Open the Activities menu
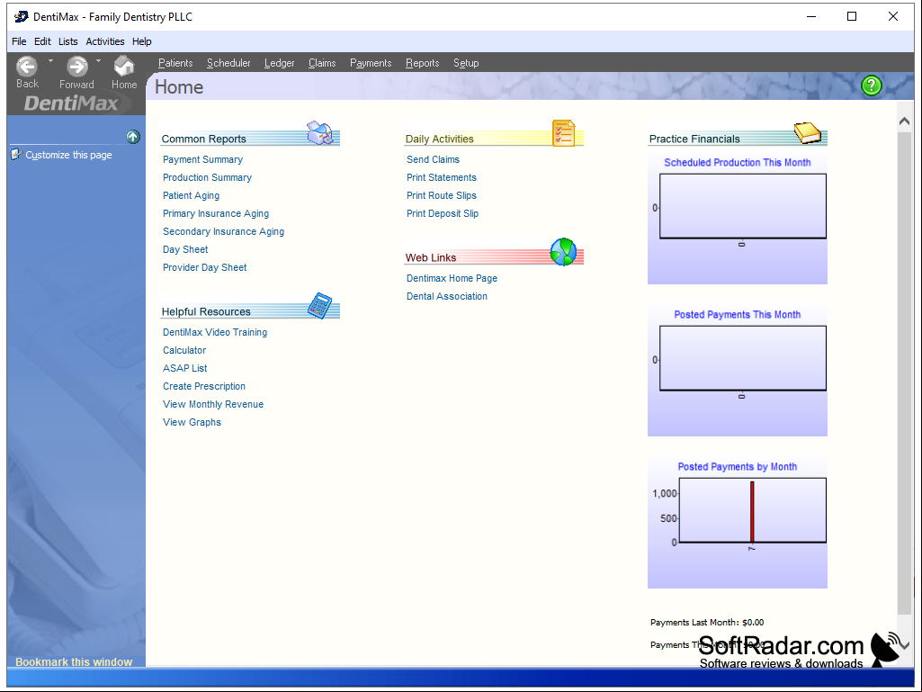Screen dimensions: 922x692 (105, 41)
